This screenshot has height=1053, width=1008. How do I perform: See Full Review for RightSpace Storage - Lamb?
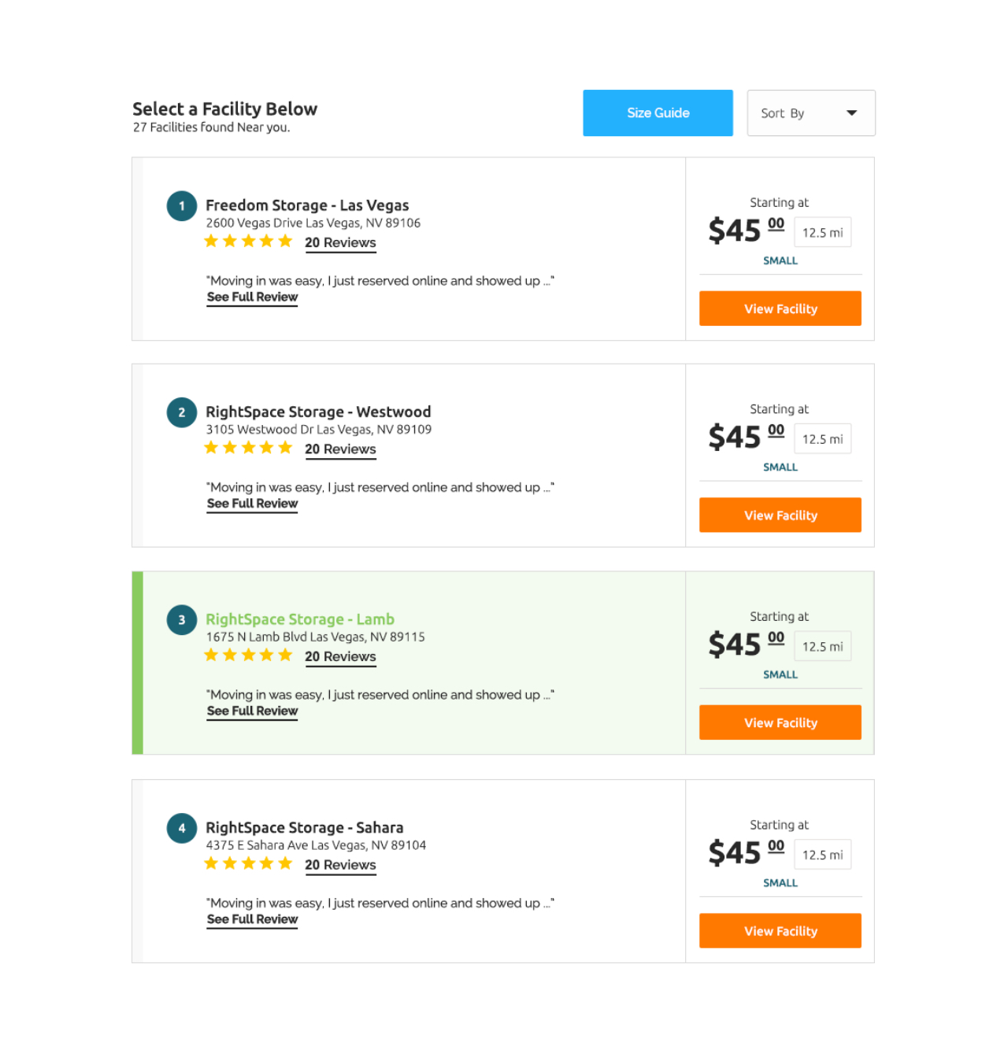(x=252, y=711)
